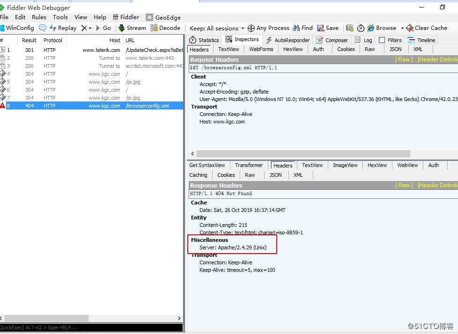Screen dimensions: 458x334
Task: Toggle Stream mode in toolbar
Action: click(132, 28)
